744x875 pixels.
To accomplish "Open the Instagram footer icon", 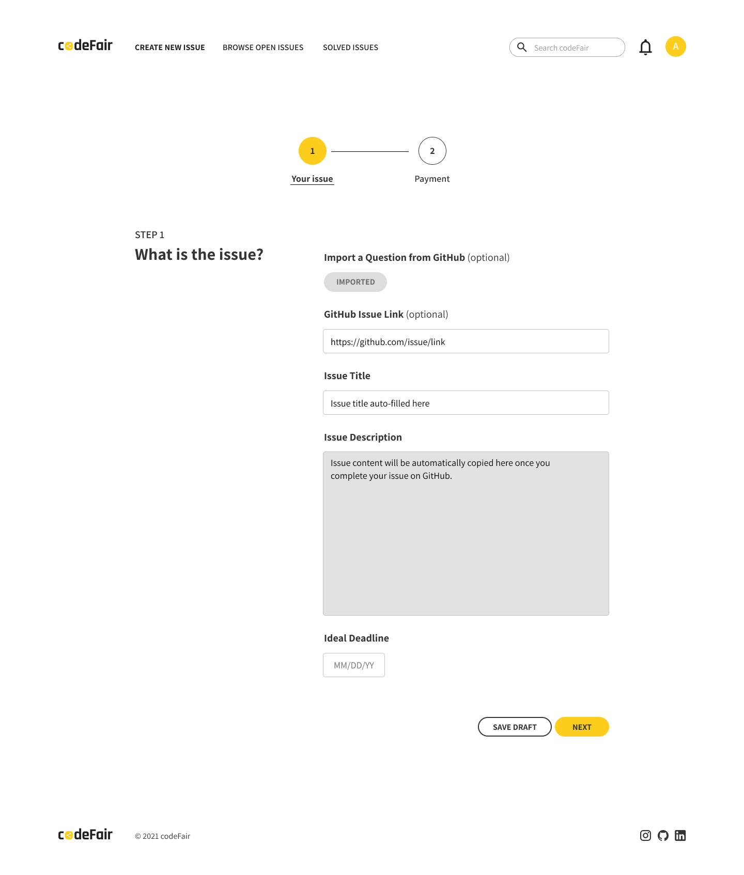I will pos(645,835).
